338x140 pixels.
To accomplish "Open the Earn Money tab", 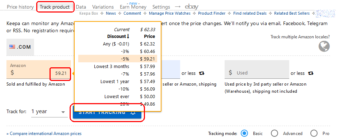I will pyautogui.click(x=133, y=7).
